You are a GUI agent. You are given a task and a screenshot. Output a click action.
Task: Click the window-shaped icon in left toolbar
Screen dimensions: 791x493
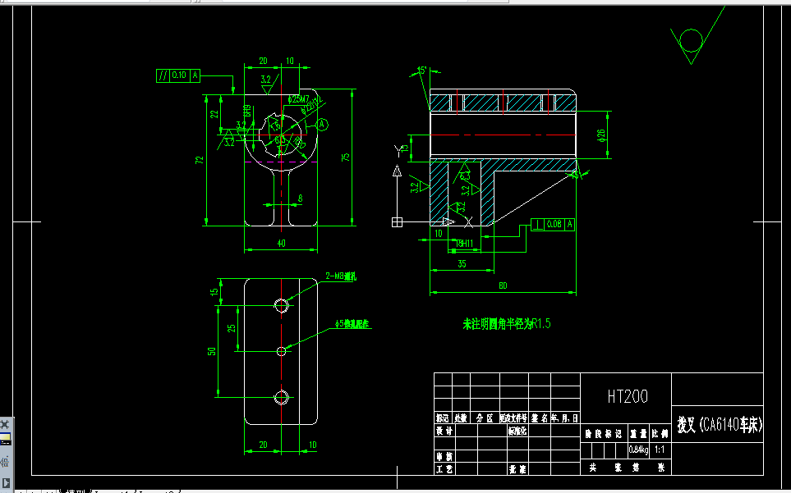5,439
